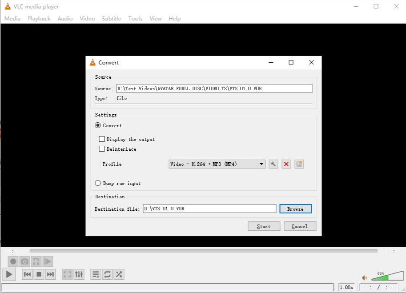Viewport: 406px width, 293px height.
Task: Open the View menu
Action: (x=156, y=19)
